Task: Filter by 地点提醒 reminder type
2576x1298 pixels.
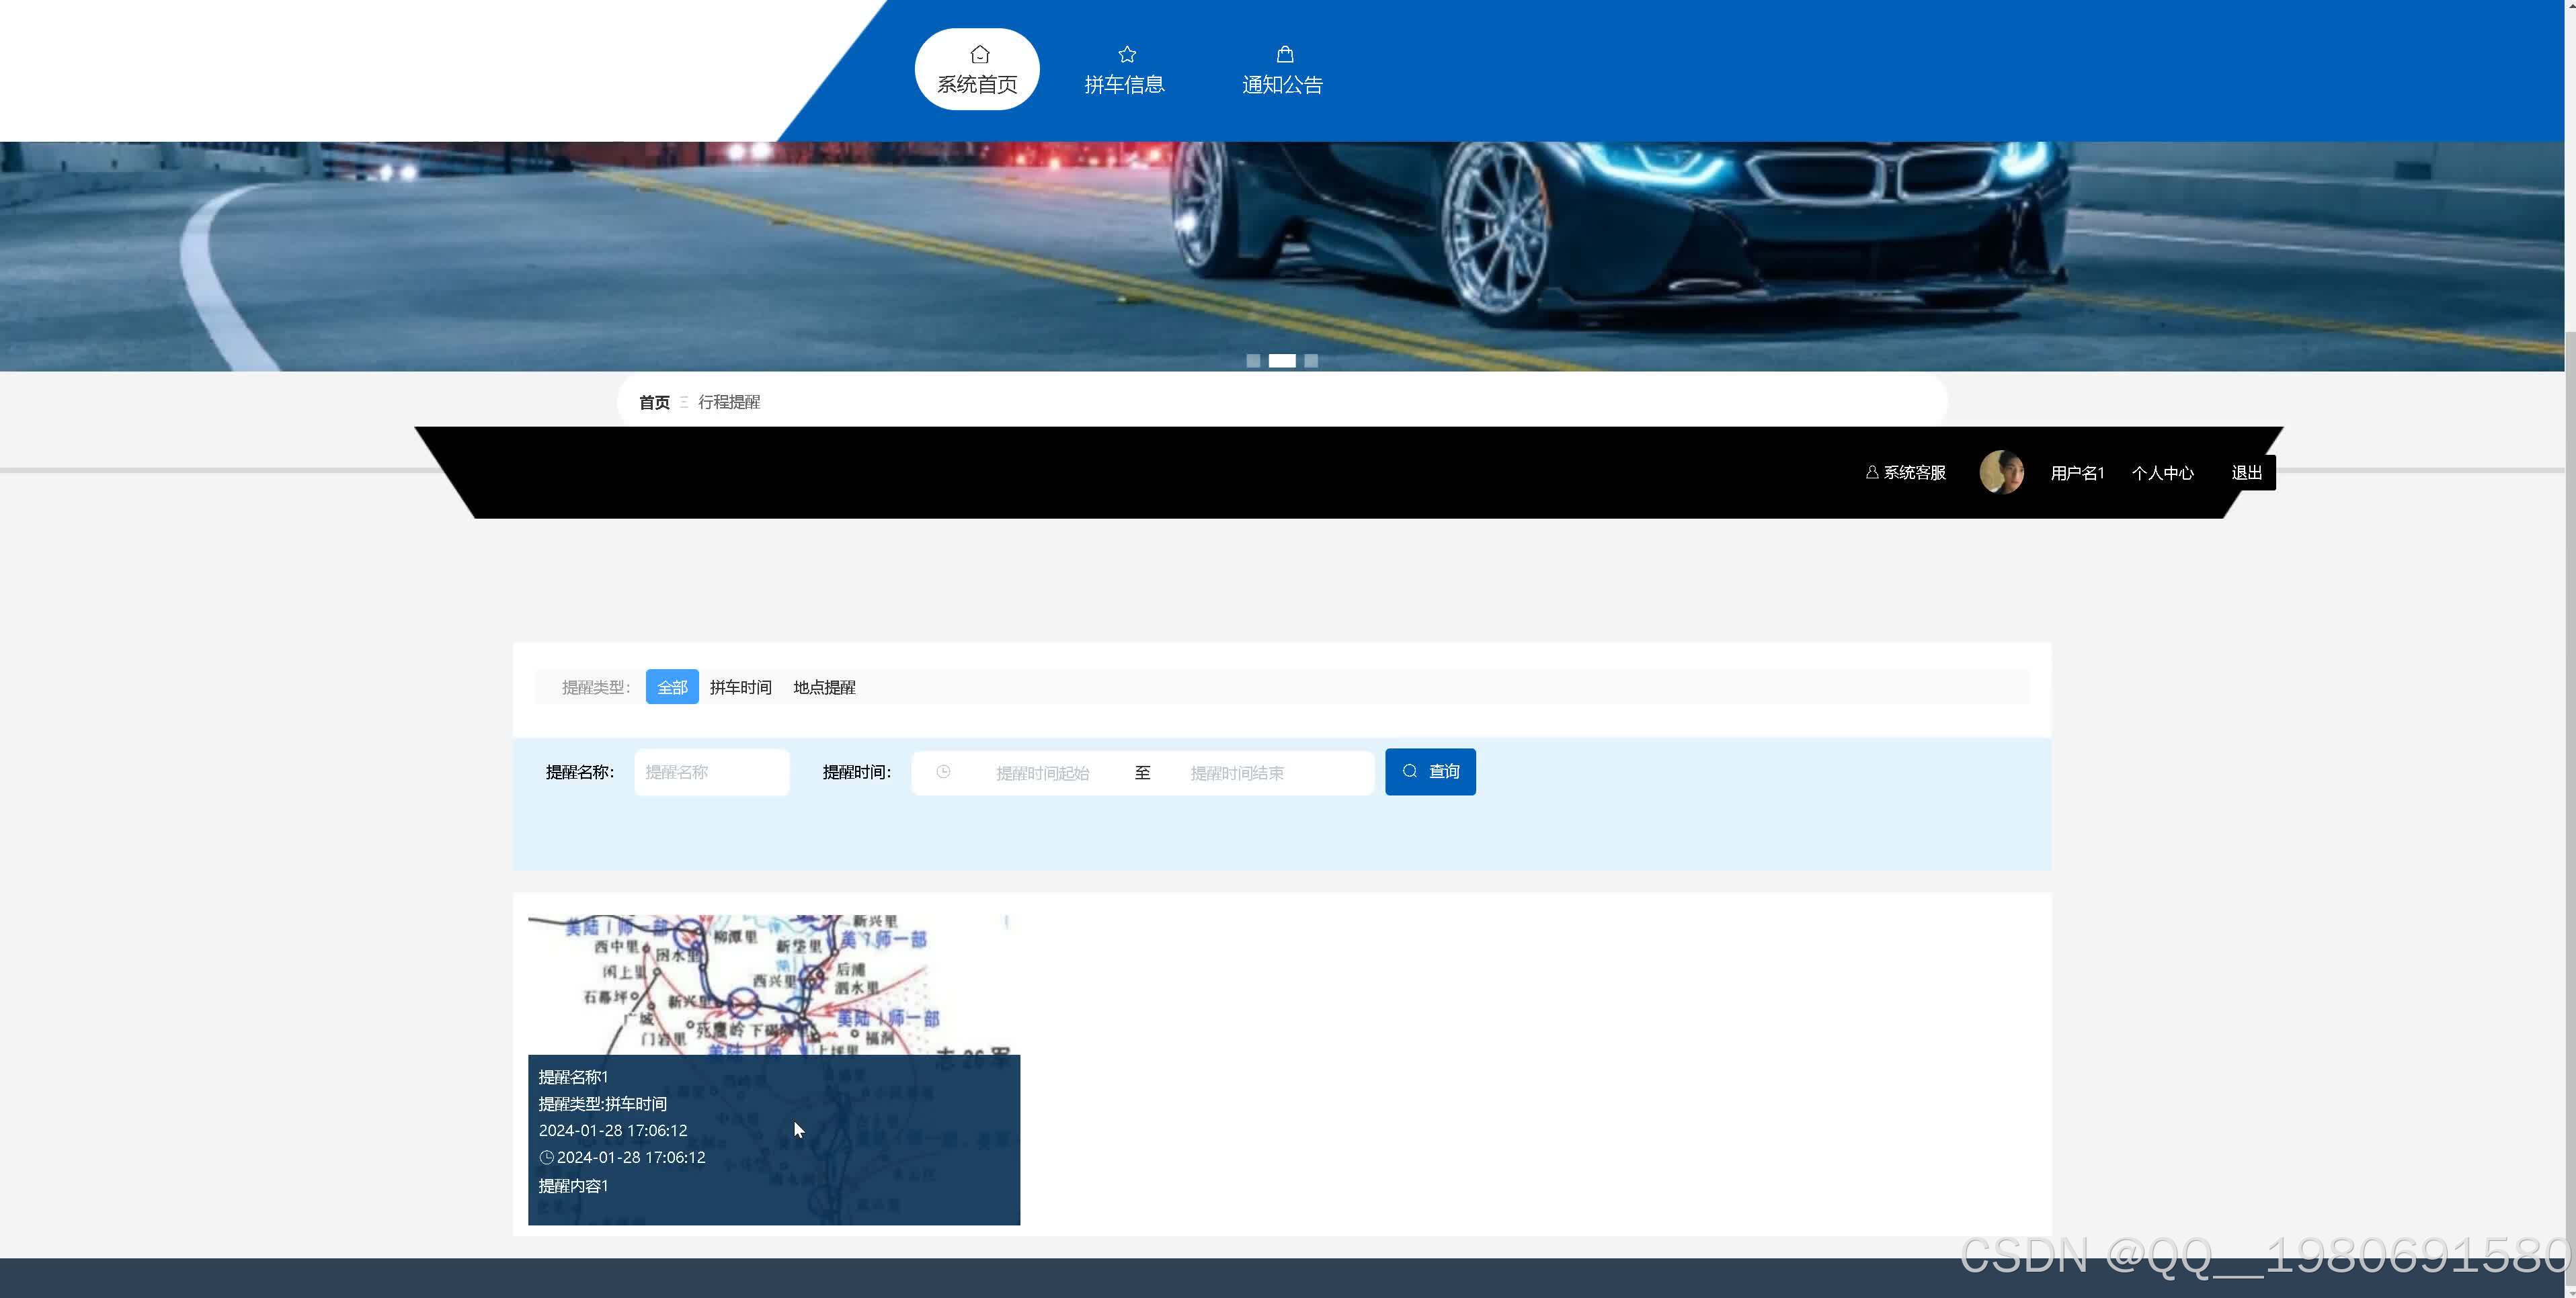Action: (x=824, y=687)
